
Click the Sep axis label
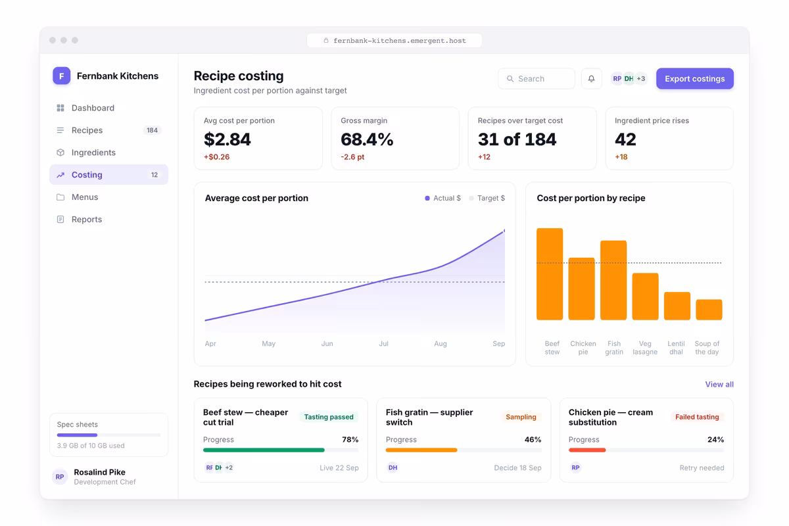499,344
